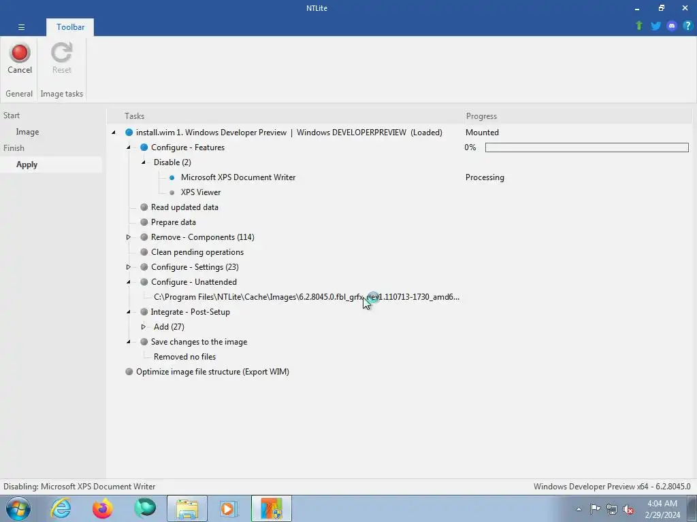The height and width of the screenshot is (522, 697).
Task: Open the Twitter bird icon link
Action: click(x=655, y=26)
